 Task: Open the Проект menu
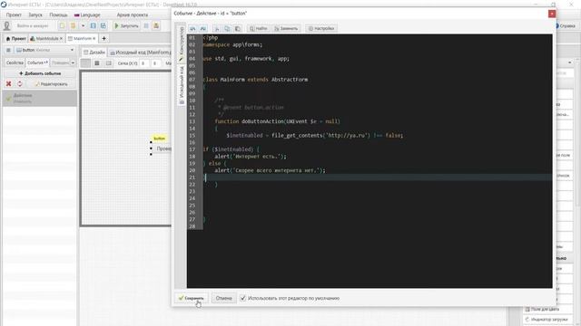pyautogui.click(x=14, y=14)
